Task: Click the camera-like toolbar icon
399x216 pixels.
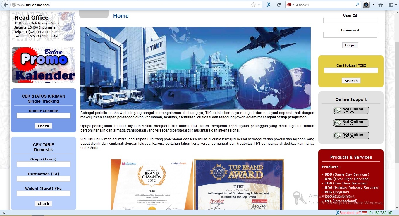Action: pyautogui.click(x=366, y=5)
